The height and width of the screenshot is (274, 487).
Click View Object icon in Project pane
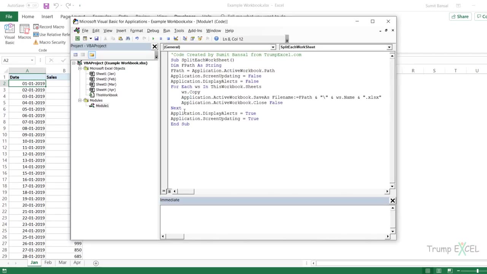83,54
